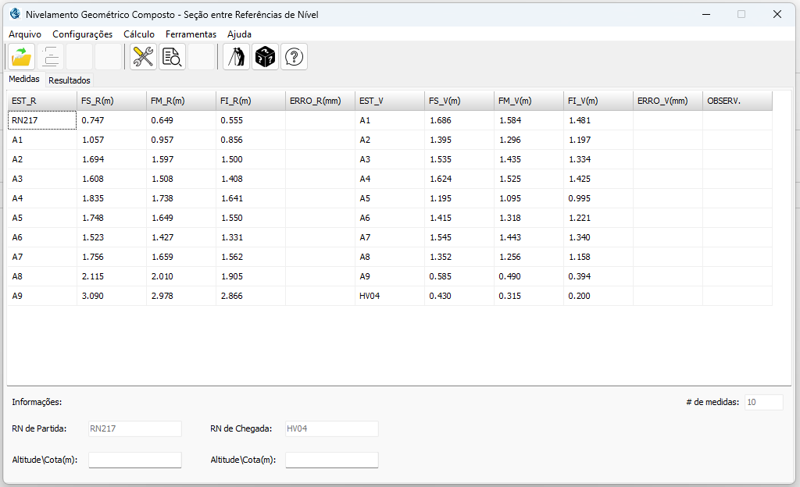Image resolution: width=800 pixels, height=487 pixels.
Task: Switch to the Medidas tab
Action: point(24,79)
